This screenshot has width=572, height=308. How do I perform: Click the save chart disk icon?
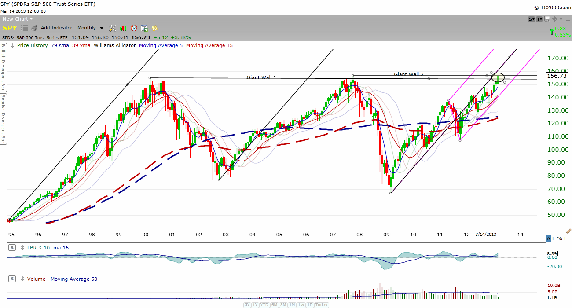click(x=547, y=19)
